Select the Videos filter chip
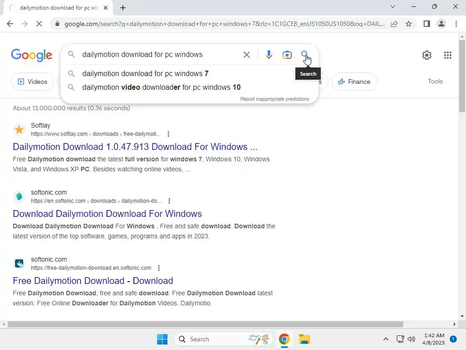The width and height of the screenshot is (466, 350). [x=32, y=82]
